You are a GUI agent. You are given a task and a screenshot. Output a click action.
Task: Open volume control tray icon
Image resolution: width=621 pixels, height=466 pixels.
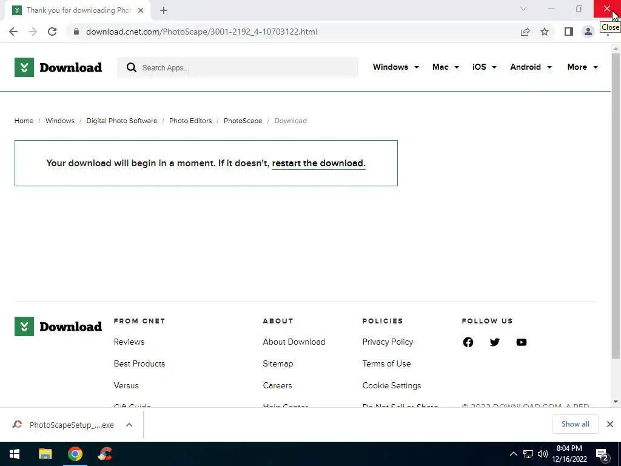point(543,454)
